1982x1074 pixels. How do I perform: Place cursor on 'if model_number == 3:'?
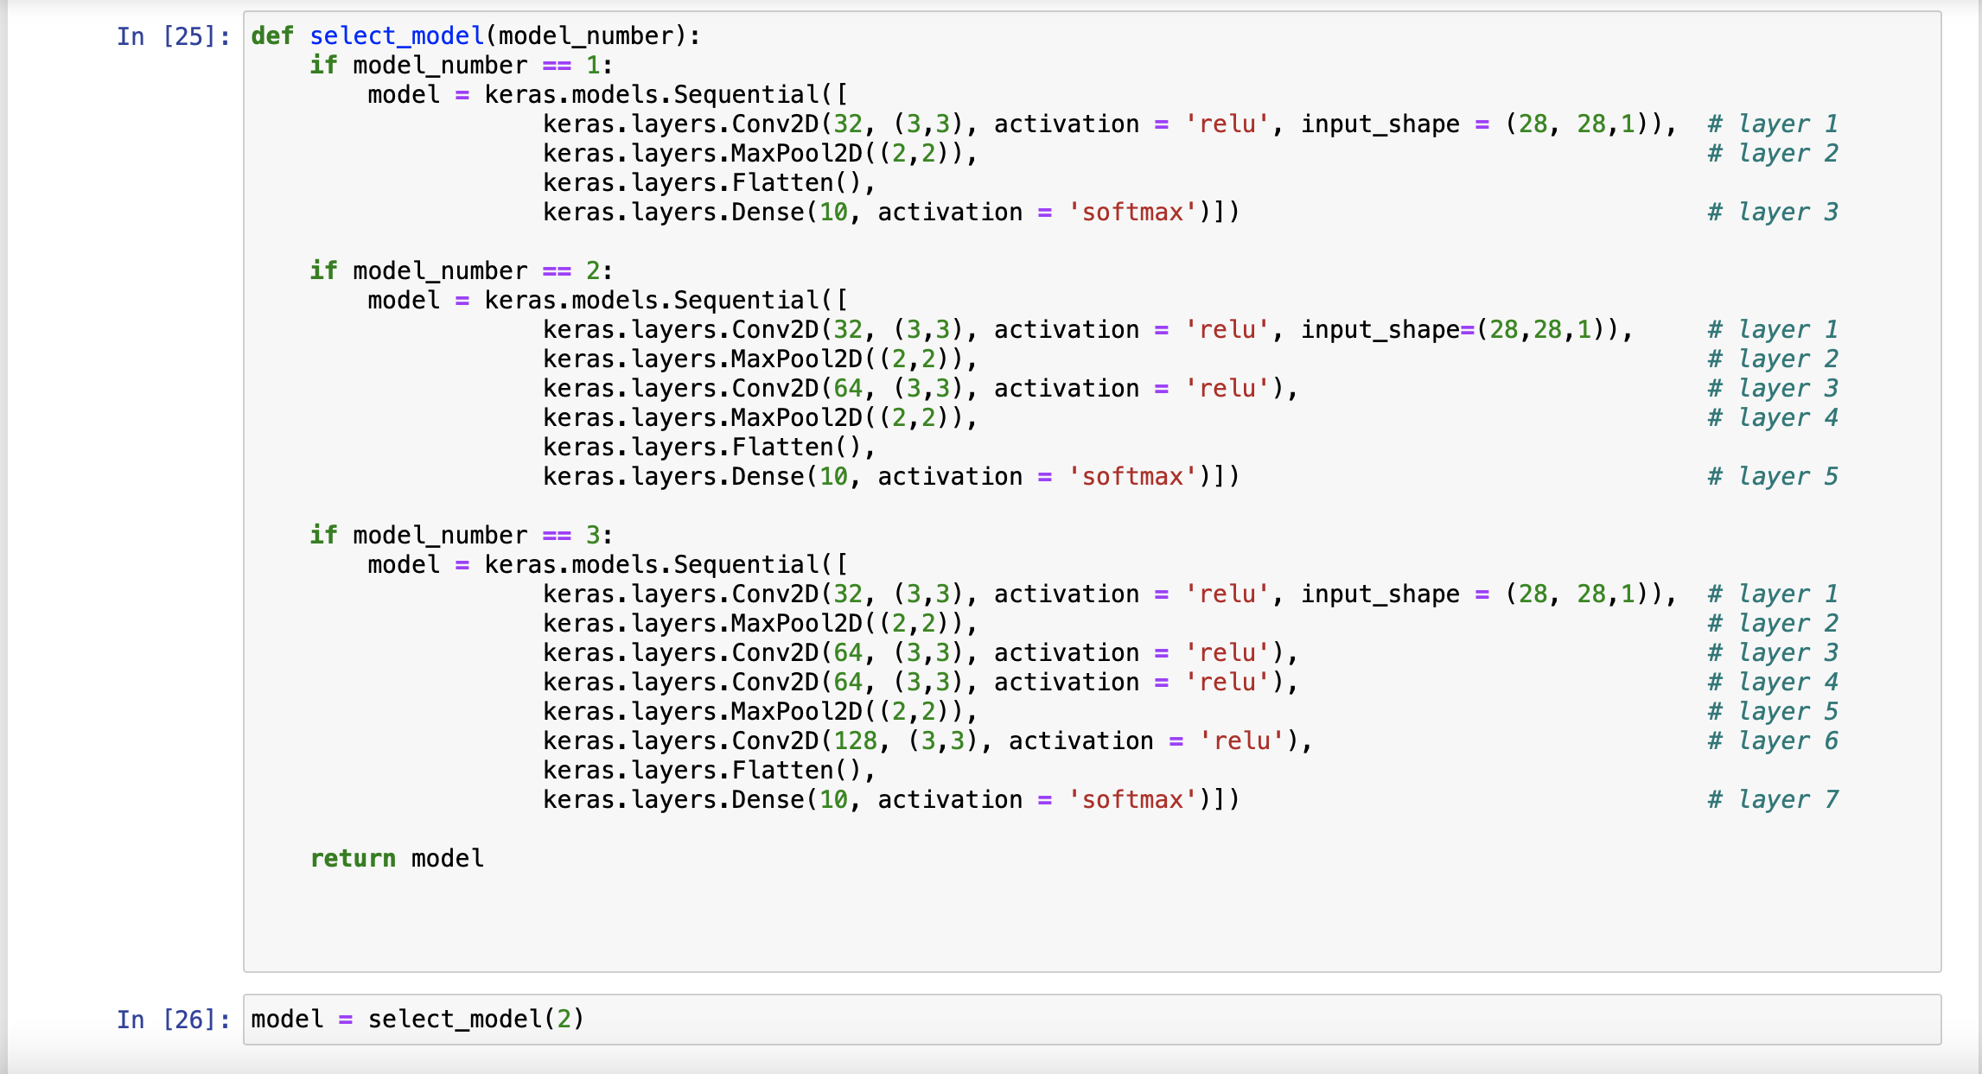pyautogui.click(x=461, y=536)
